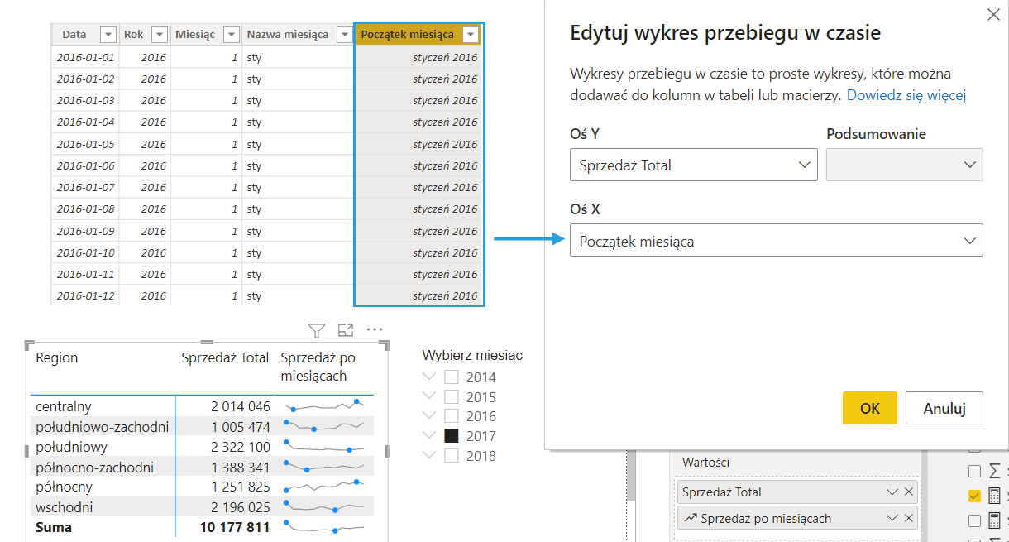
Task: Click the filter button on Data column header
Action: click(108, 35)
